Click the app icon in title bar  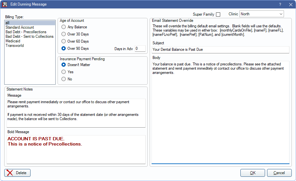(5, 5)
